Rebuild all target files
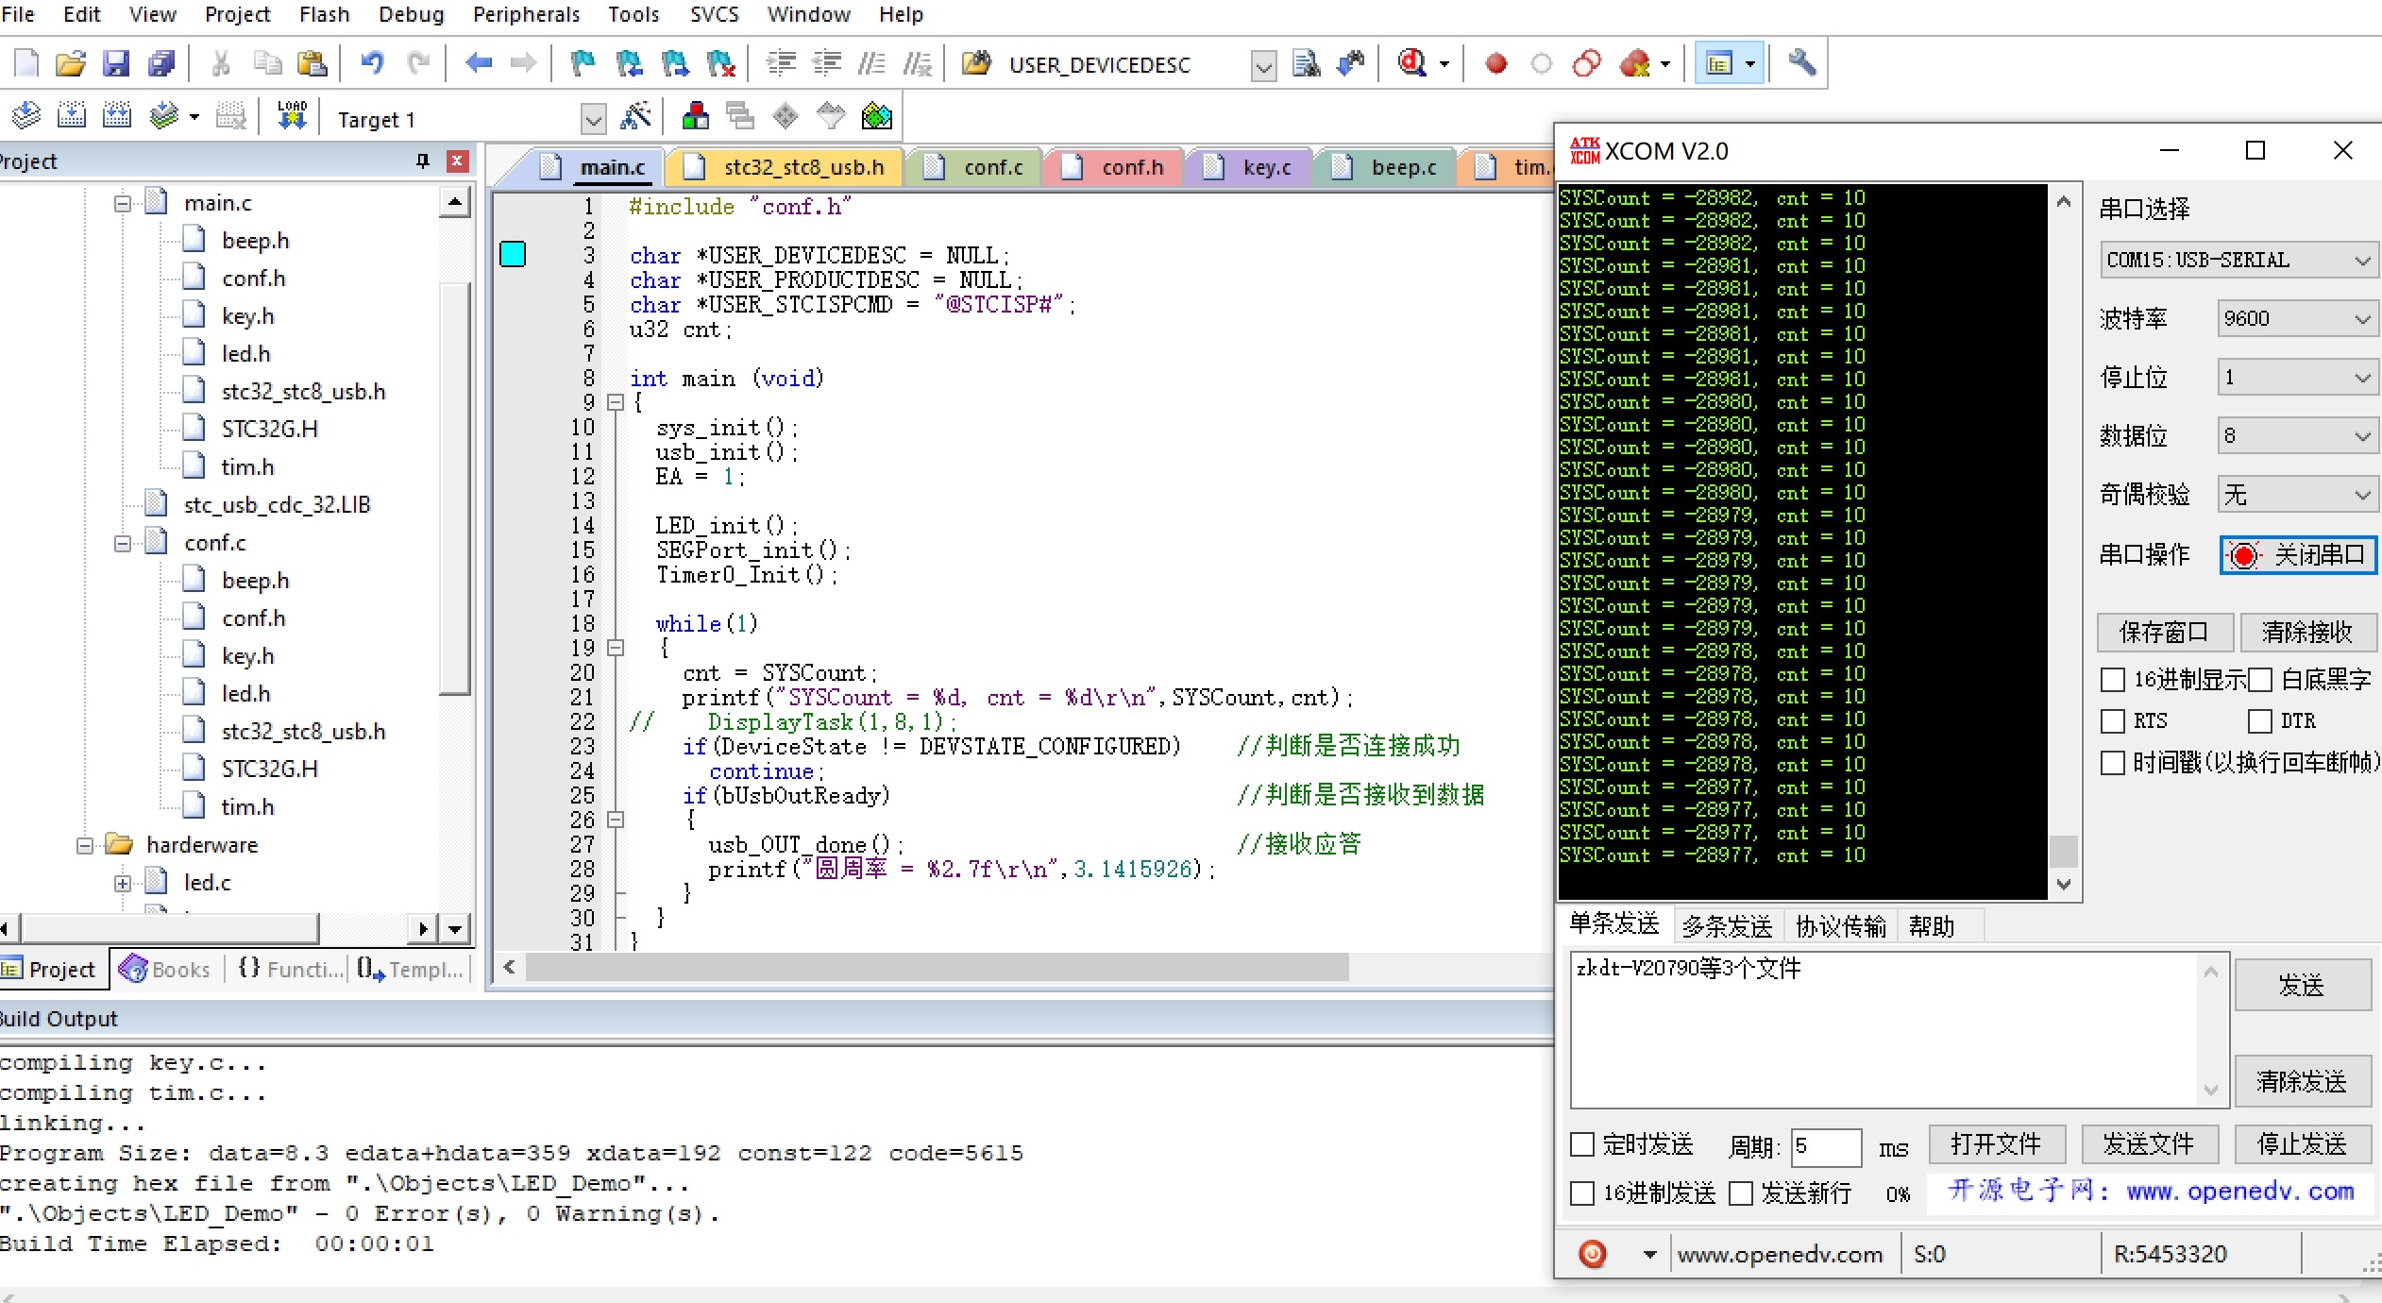 pyautogui.click(x=116, y=117)
